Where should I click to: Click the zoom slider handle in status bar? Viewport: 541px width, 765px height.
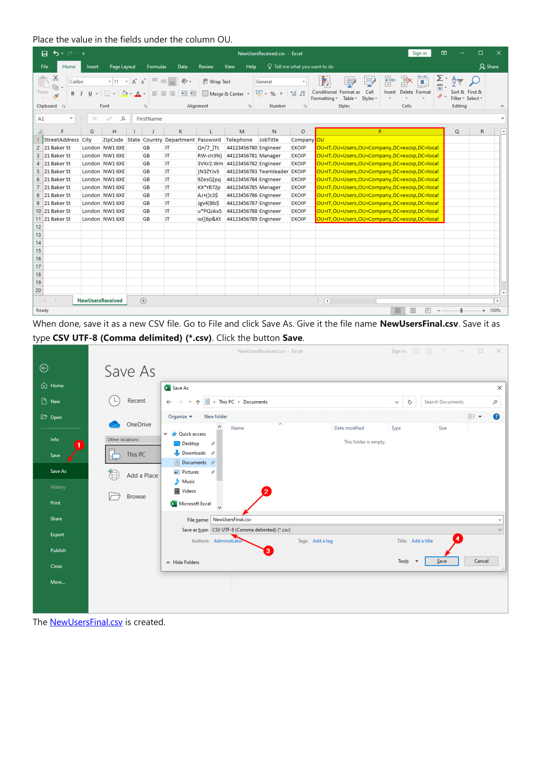coord(461,310)
